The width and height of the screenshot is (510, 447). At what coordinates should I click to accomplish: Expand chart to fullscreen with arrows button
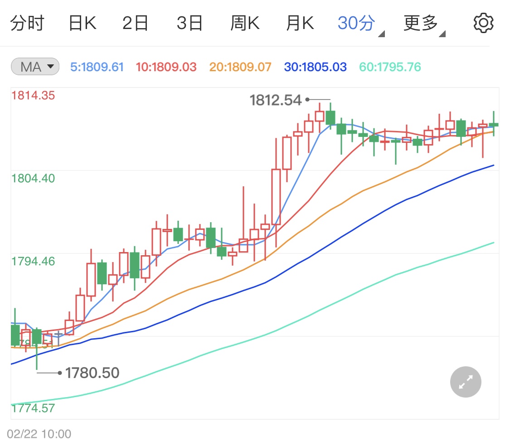tap(466, 382)
